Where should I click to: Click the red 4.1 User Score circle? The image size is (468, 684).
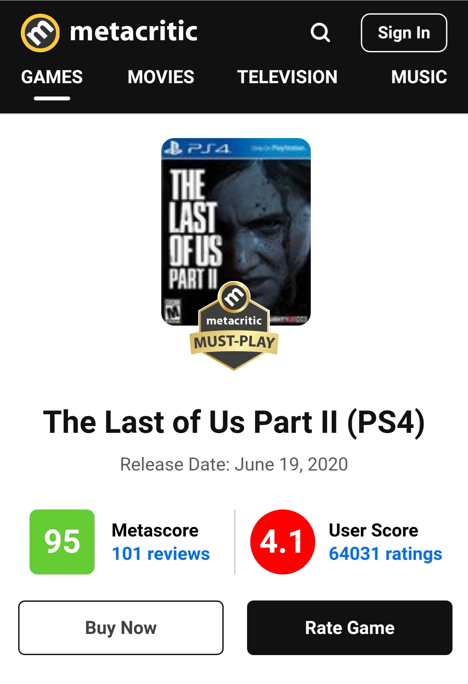pos(282,542)
